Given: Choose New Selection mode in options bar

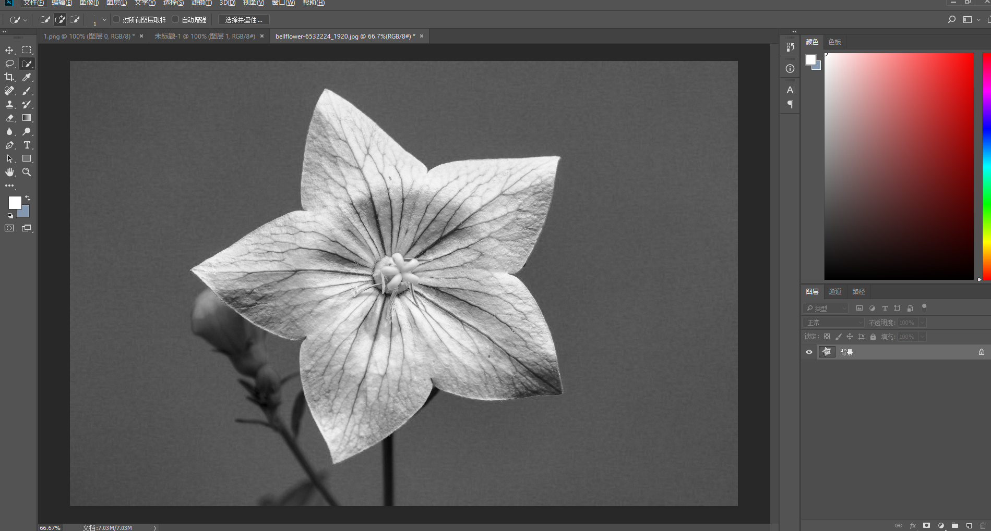Looking at the screenshot, I should point(45,20).
